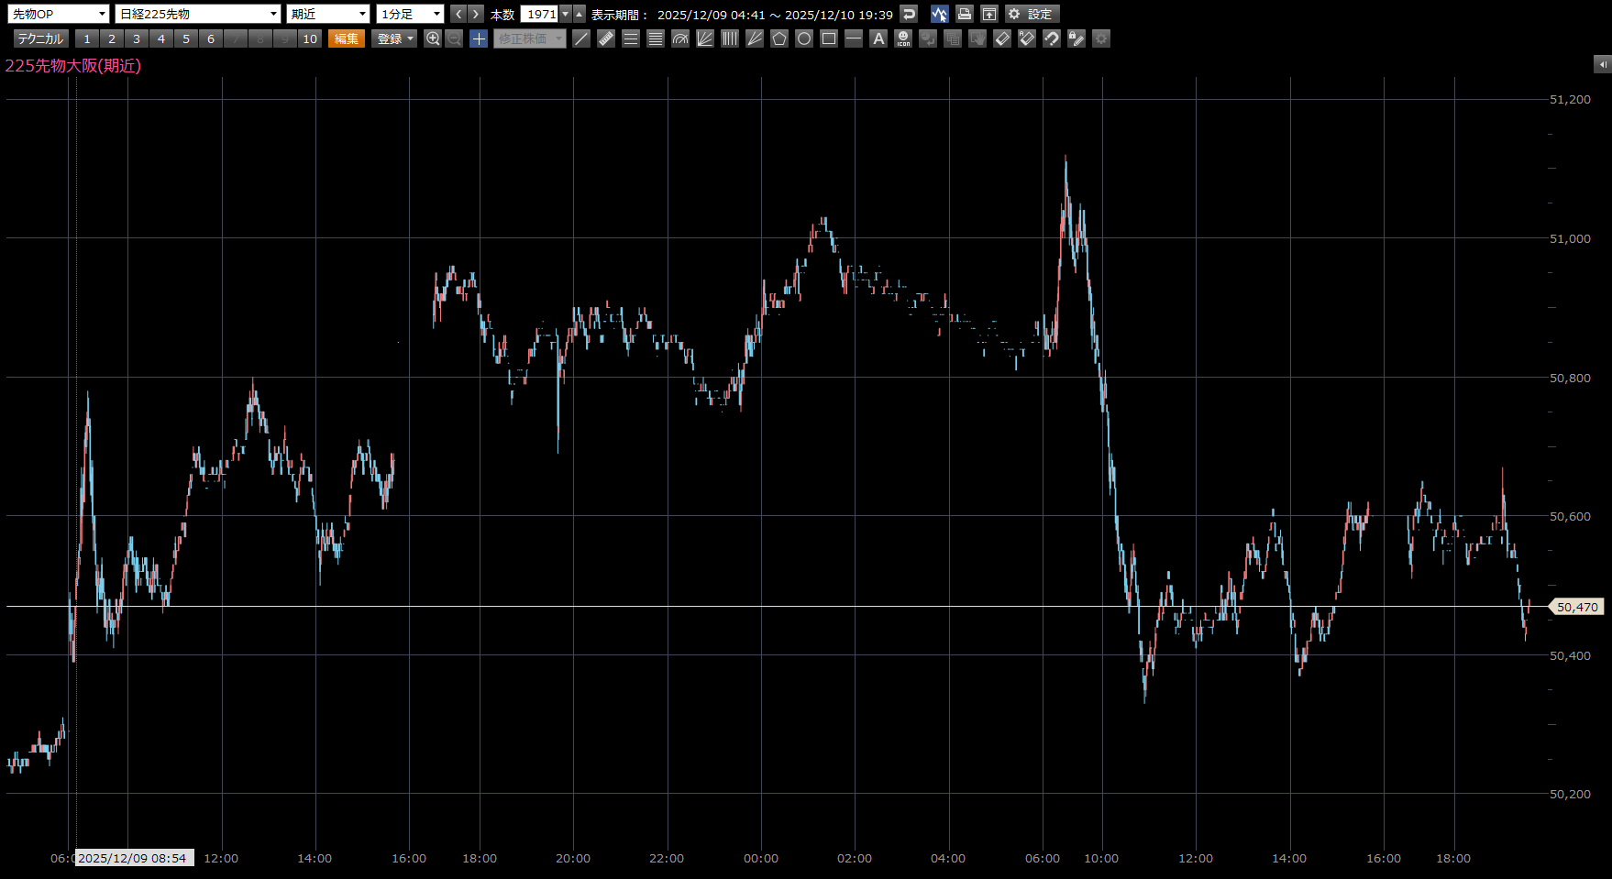Open 設定 settings
This screenshot has width=1612, height=879.
[x=1032, y=14]
